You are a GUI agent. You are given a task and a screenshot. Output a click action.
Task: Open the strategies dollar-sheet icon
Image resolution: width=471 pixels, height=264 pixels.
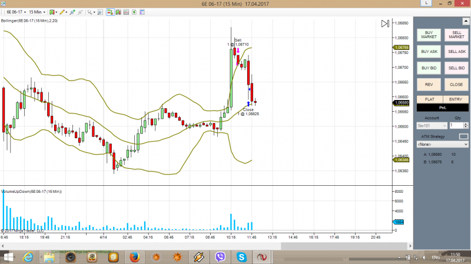pyautogui.click(x=134, y=12)
